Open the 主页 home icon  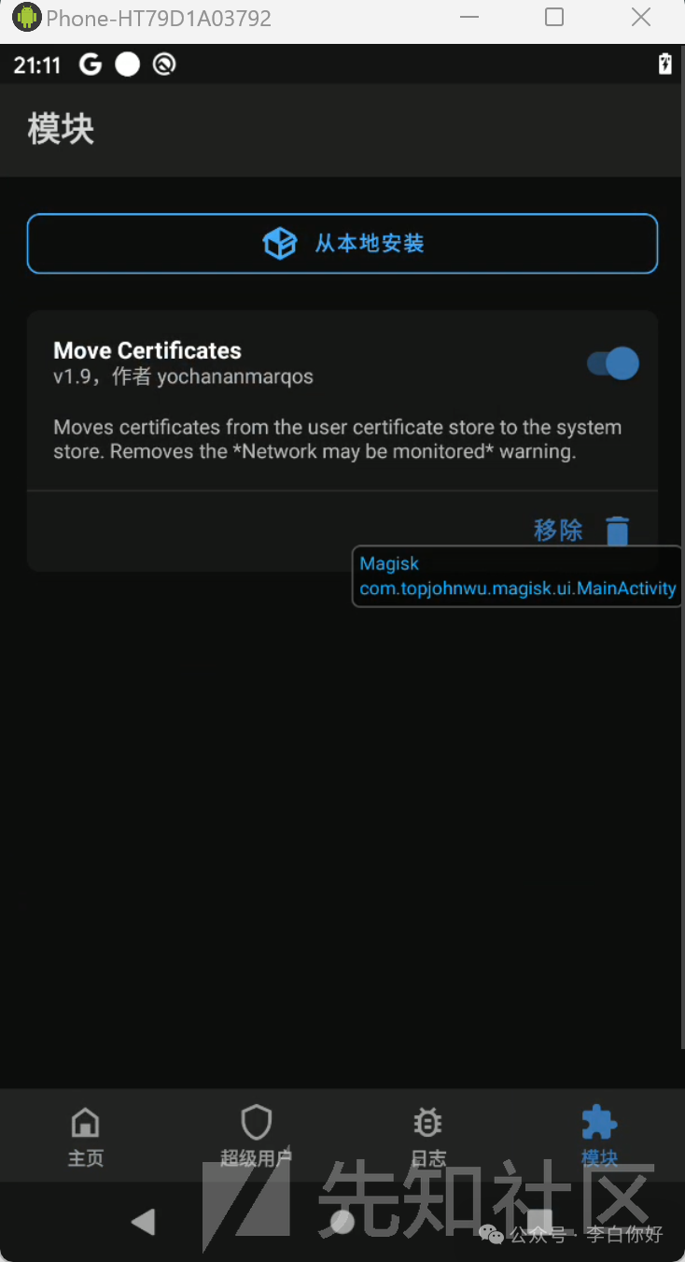[86, 1122]
